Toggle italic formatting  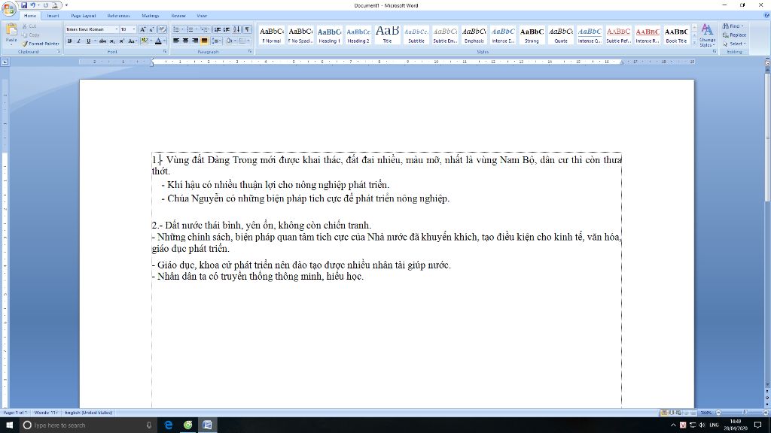pyautogui.click(x=78, y=41)
